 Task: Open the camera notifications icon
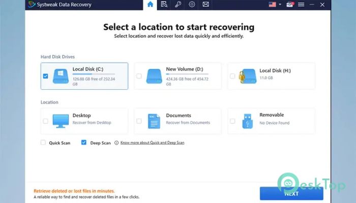point(290,4)
